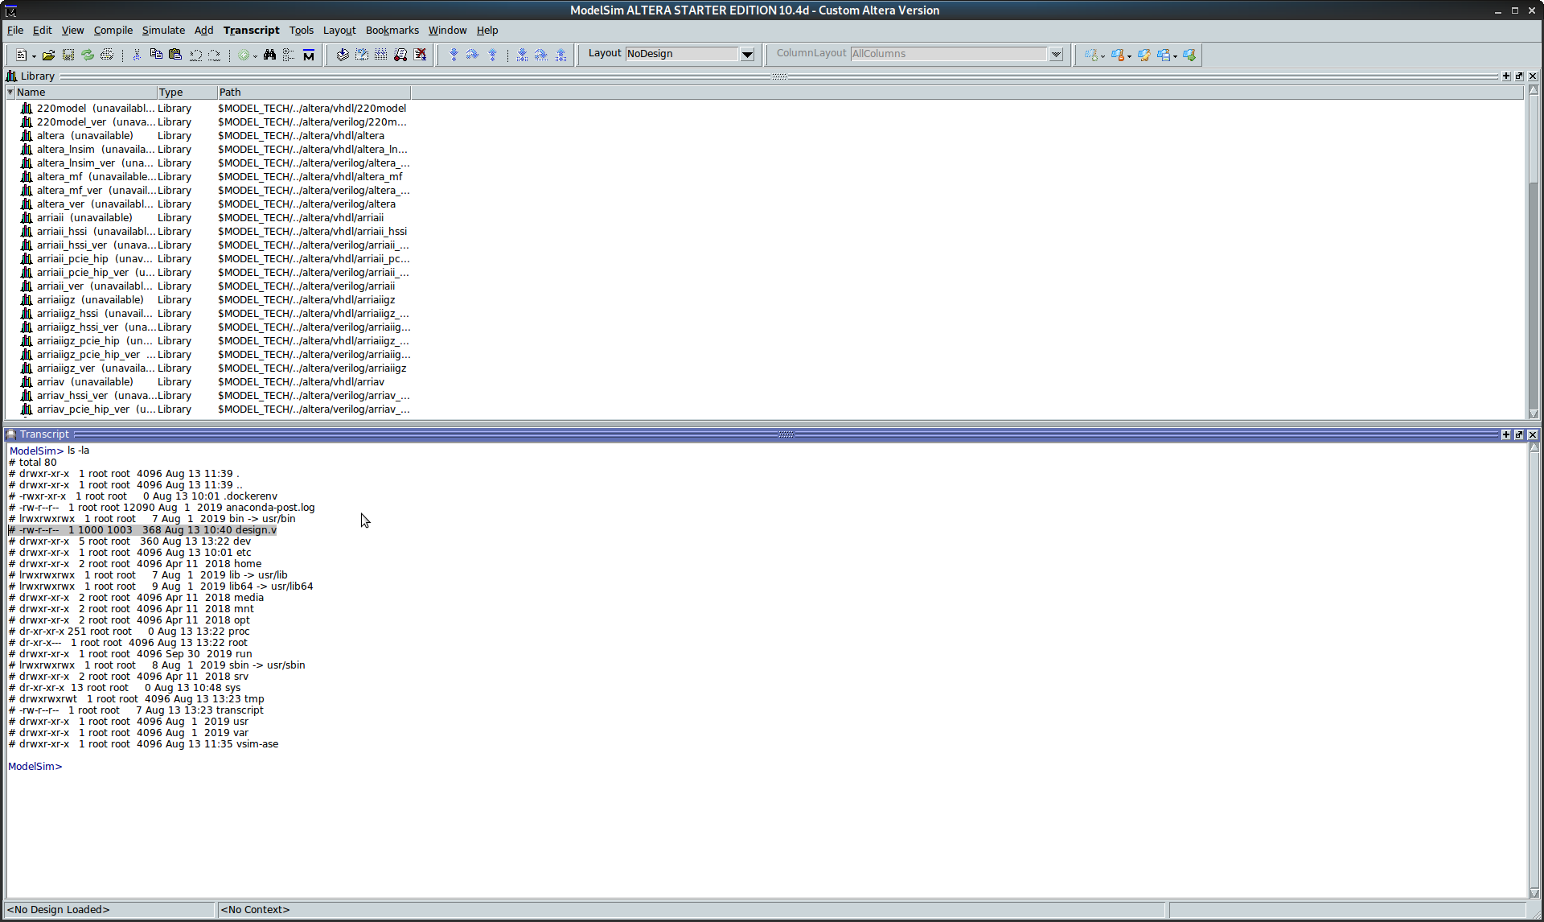Image resolution: width=1544 pixels, height=922 pixels.
Task: Select the 220model library row
Action: pos(214,109)
